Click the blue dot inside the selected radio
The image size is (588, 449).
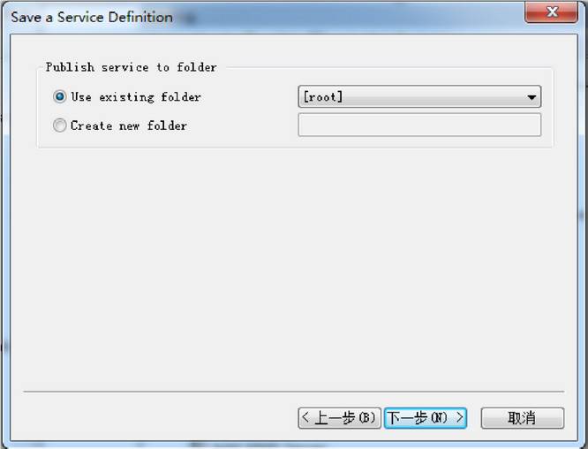(60, 97)
